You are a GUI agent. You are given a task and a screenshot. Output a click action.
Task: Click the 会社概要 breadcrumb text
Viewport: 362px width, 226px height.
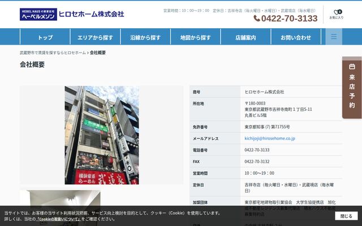point(98,53)
